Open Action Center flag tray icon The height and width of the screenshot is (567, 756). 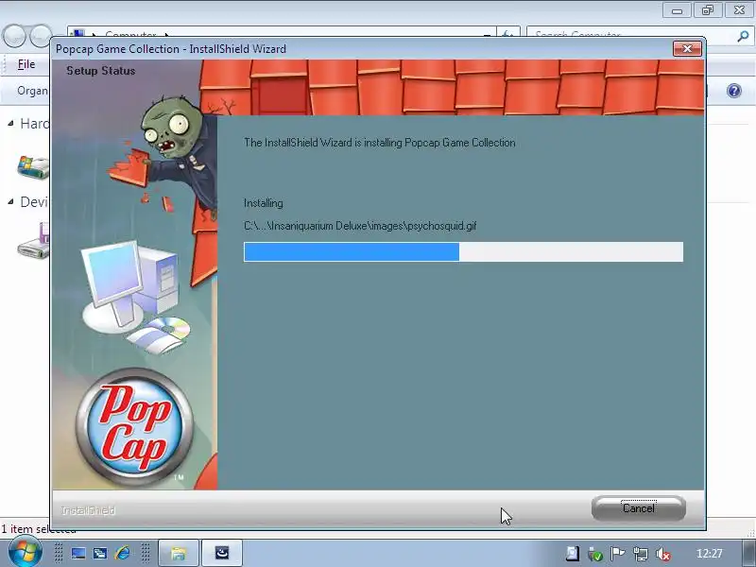617,554
